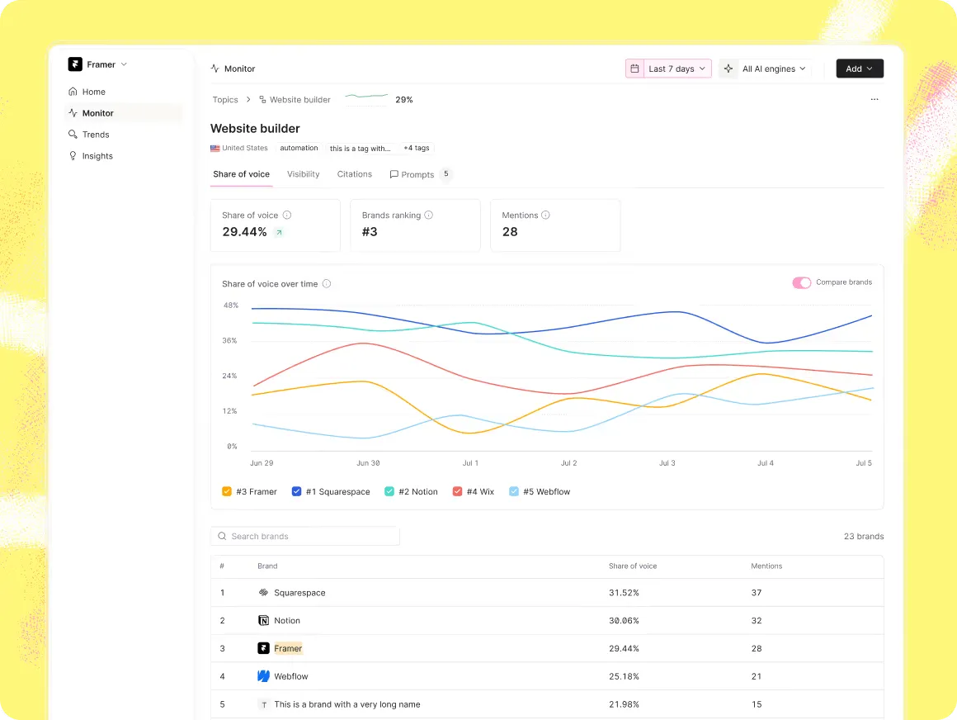Click the Framer logo in table row 3
The width and height of the screenshot is (957, 720).
point(264,648)
